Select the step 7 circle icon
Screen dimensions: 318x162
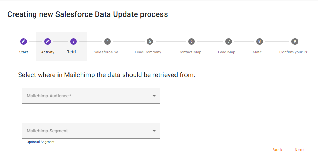click(x=228, y=41)
